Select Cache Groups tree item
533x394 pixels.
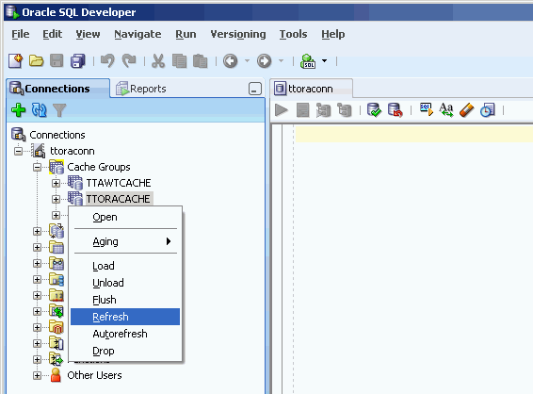pos(99,167)
